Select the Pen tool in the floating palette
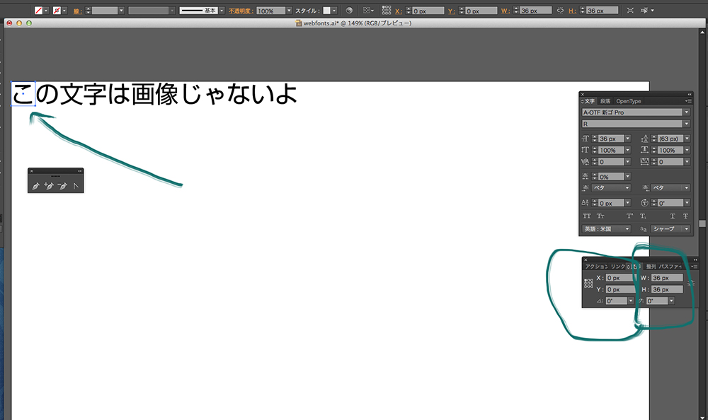The width and height of the screenshot is (708, 420). click(35, 187)
